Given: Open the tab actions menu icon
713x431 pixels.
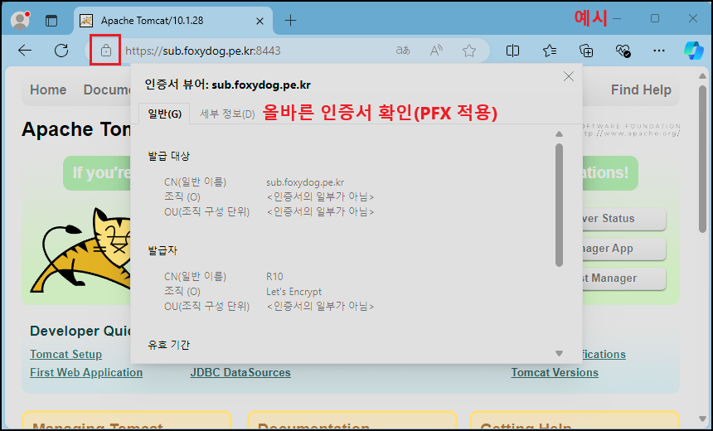Looking at the screenshot, I should (x=51, y=21).
